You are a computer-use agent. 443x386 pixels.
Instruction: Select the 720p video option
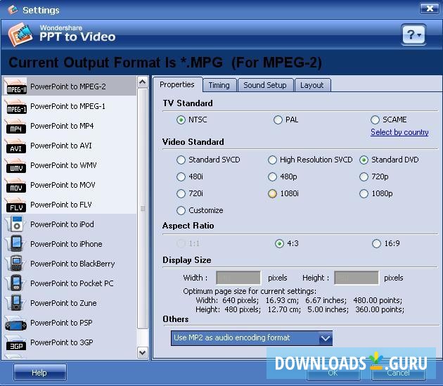pos(364,177)
